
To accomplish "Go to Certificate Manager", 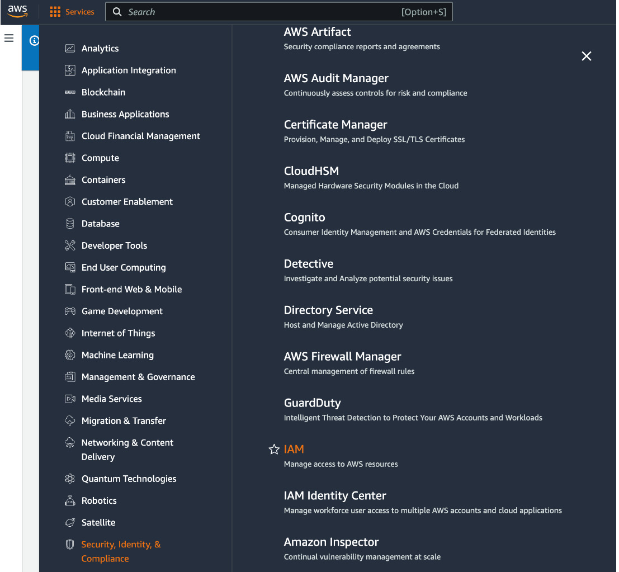I will [336, 124].
